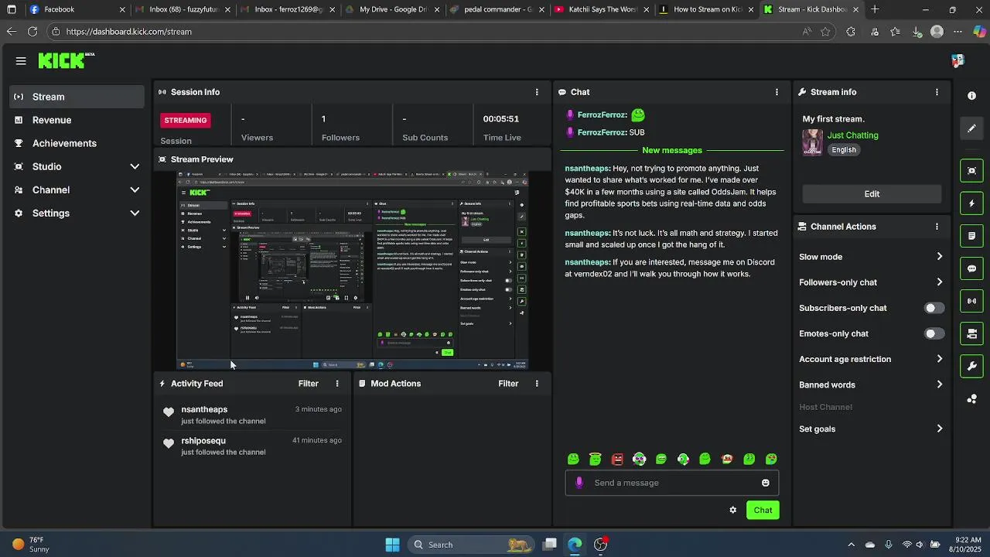Open Followers-only chat options arrow
Screen dimensions: 990x557
(x=940, y=282)
